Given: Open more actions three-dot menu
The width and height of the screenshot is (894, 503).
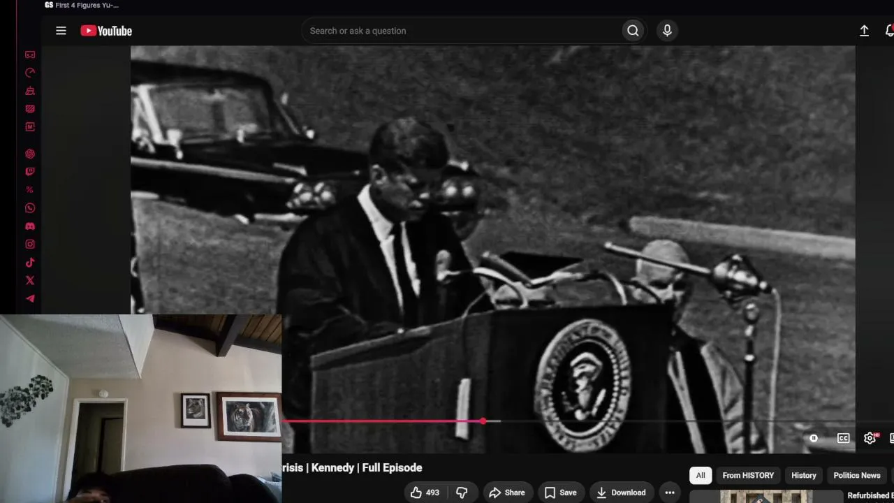Looking at the screenshot, I should (x=670, y=493).
